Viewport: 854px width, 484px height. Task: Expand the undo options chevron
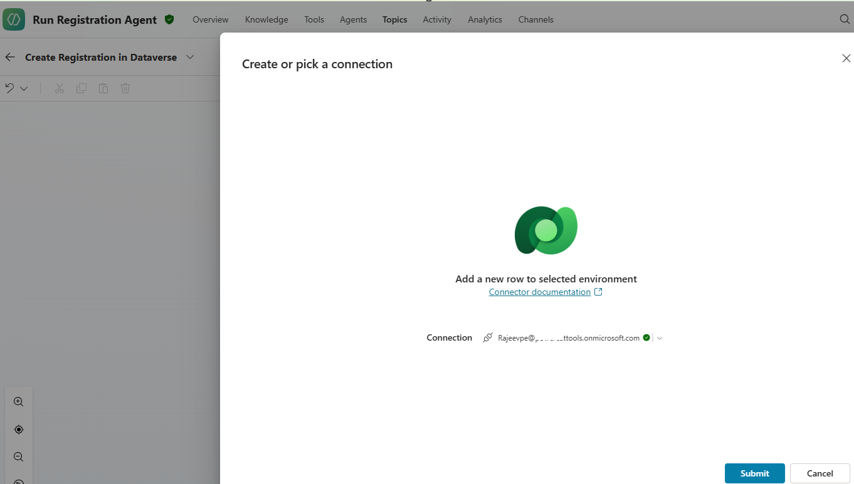point(24,89)
